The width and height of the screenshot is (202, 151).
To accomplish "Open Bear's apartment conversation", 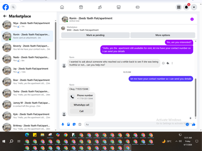I will click(27, 82).
